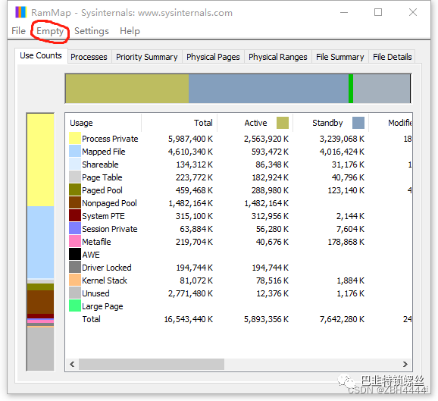The height and width of the screenshot is (401, 438).
Task: Click the horizontal scrollbar left arrow
Action: click(72, 364)
